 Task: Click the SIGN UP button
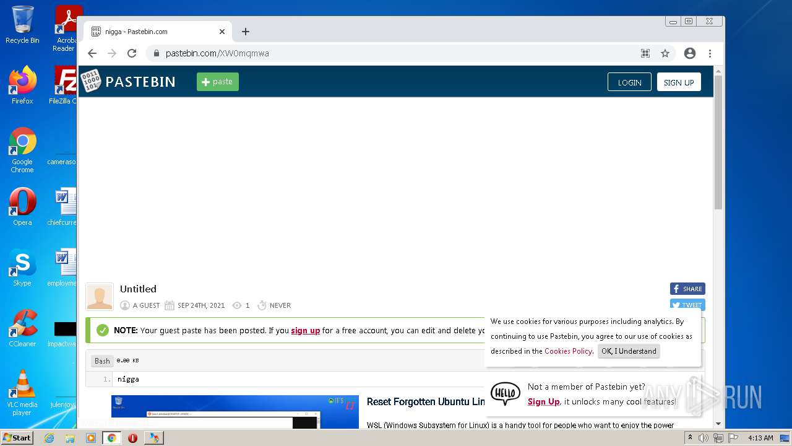(x=679, y=82)
